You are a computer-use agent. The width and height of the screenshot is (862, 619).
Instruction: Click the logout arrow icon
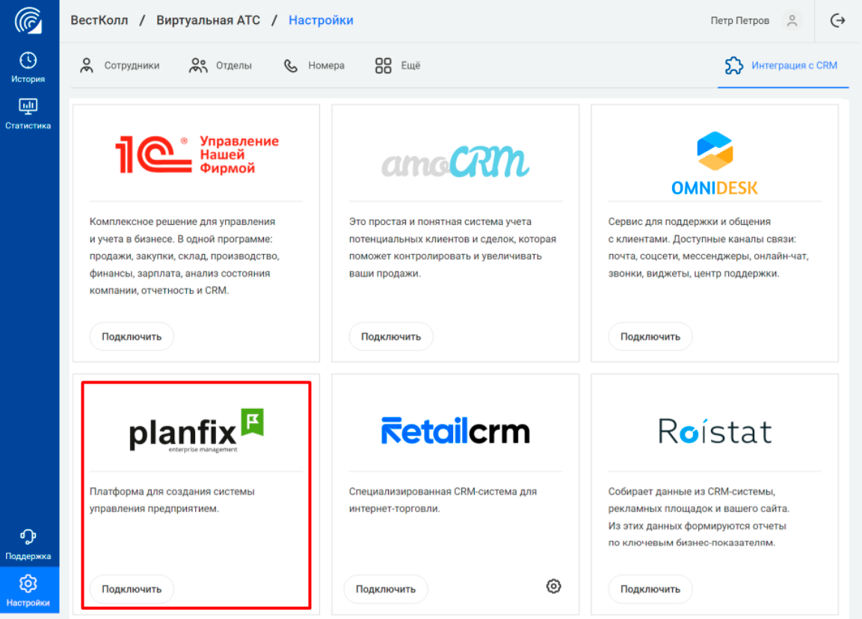(837, 21)
